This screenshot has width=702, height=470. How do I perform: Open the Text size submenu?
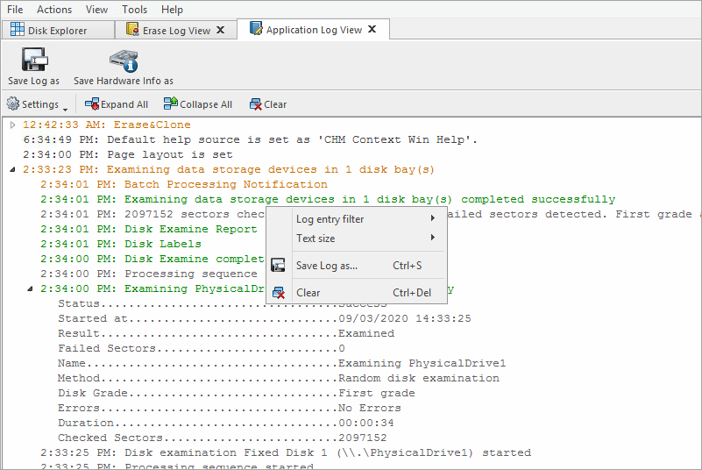coord(365,239)
